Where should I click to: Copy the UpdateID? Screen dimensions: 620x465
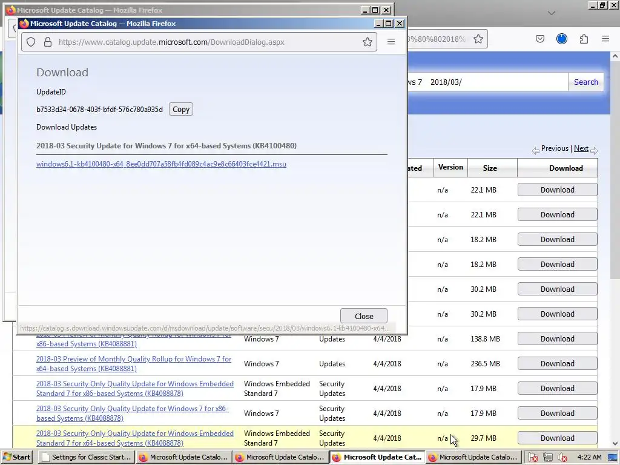point(181,109)
